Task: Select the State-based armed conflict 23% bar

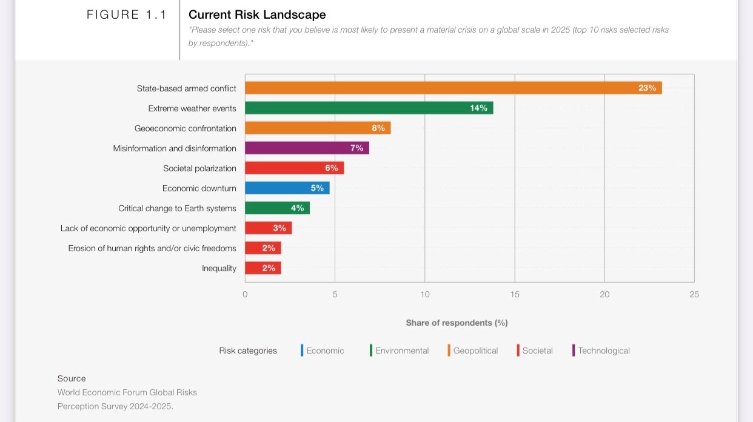Action: [x=453, y=88]
